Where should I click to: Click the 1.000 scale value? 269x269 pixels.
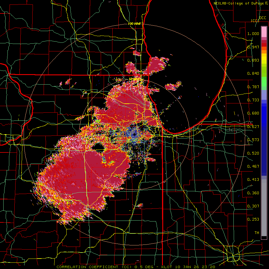253,33
